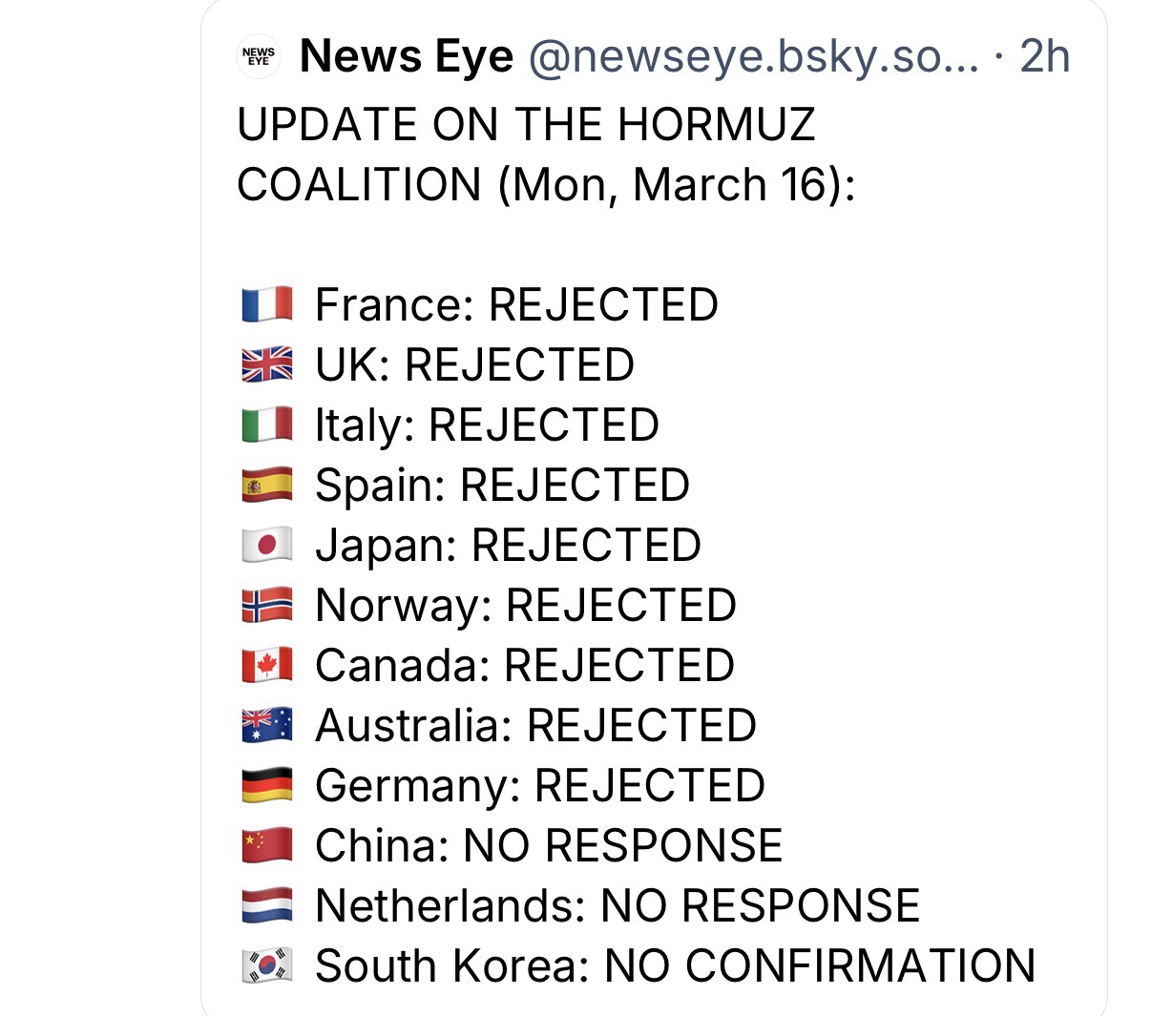Click the 'China: NO RESPONSE' line
1151x1016 pixels.
[549, 845]
